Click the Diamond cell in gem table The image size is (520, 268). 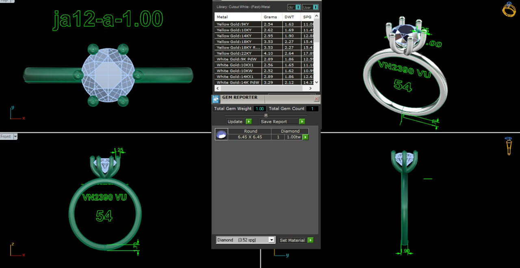point(290,131)
